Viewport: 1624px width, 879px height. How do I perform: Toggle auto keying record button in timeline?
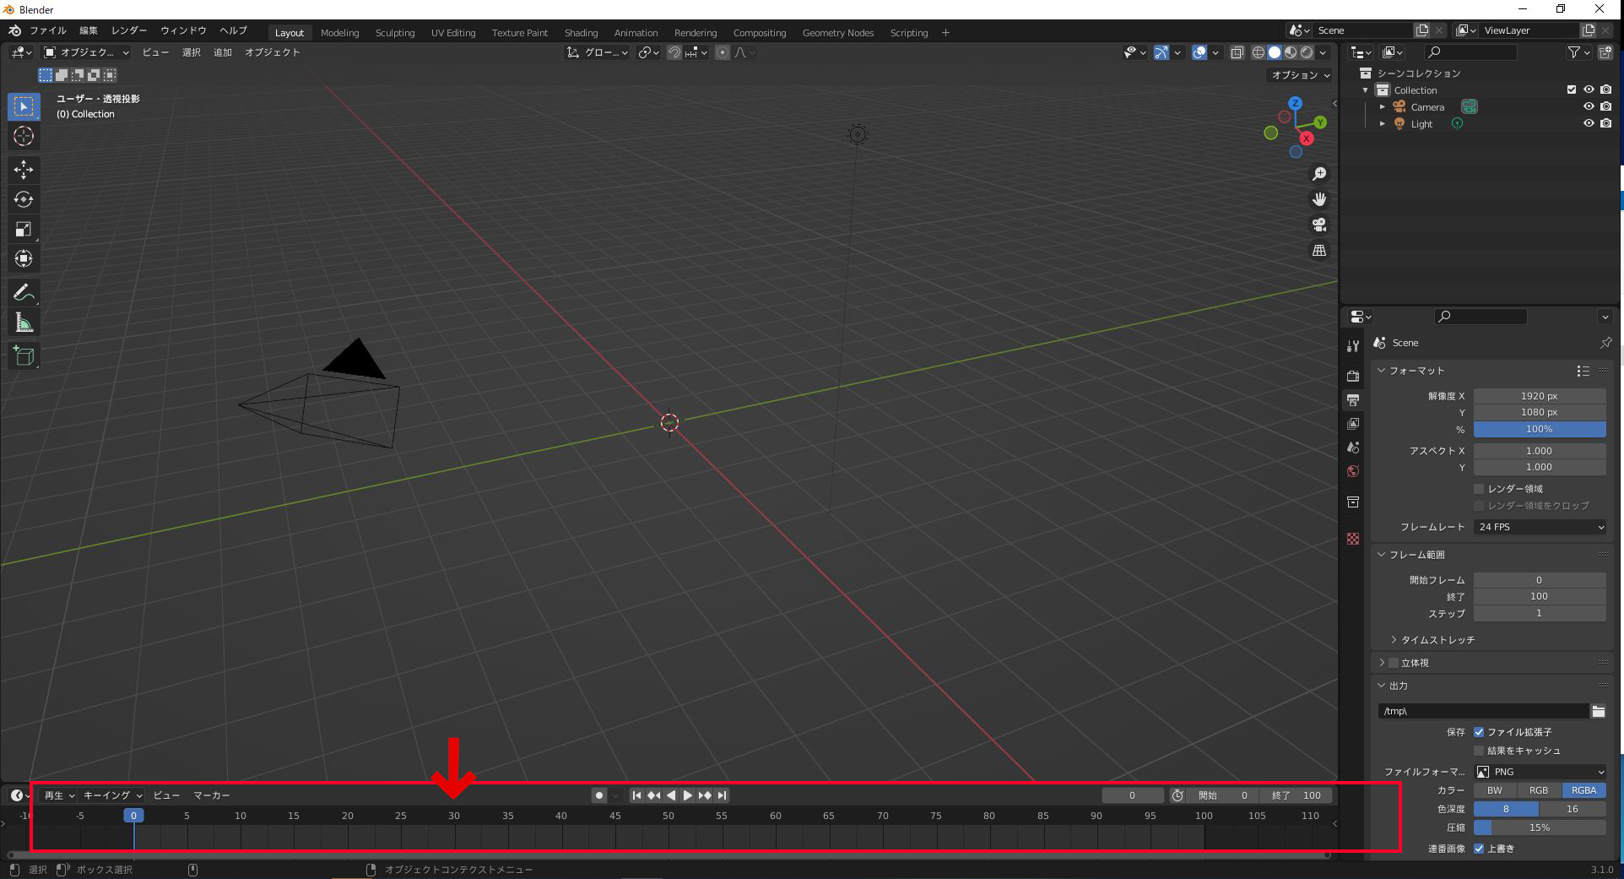coord(599,795)
